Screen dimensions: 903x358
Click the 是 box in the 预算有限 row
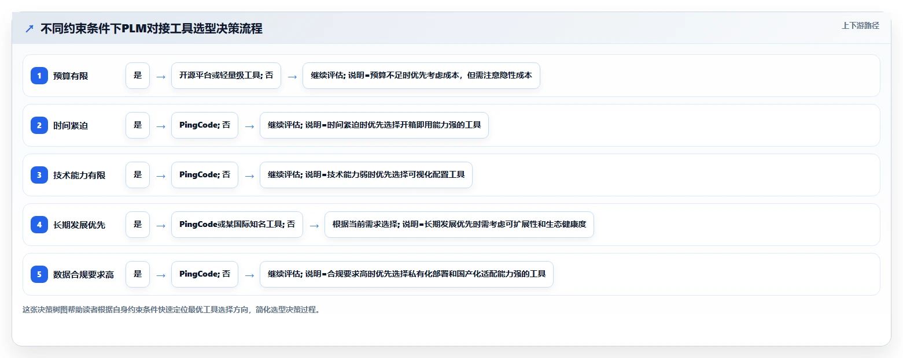pyautogui.click(x=138, y=76)
